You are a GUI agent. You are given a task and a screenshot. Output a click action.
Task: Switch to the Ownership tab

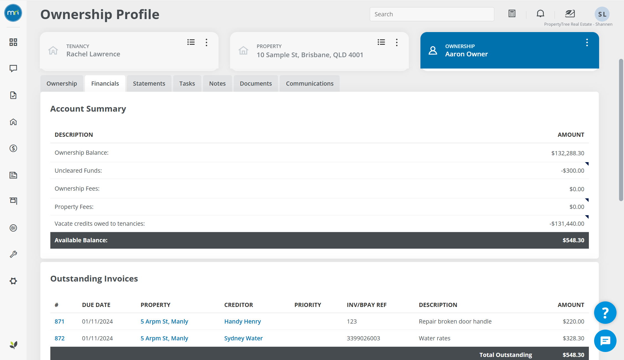click(62, 83)
